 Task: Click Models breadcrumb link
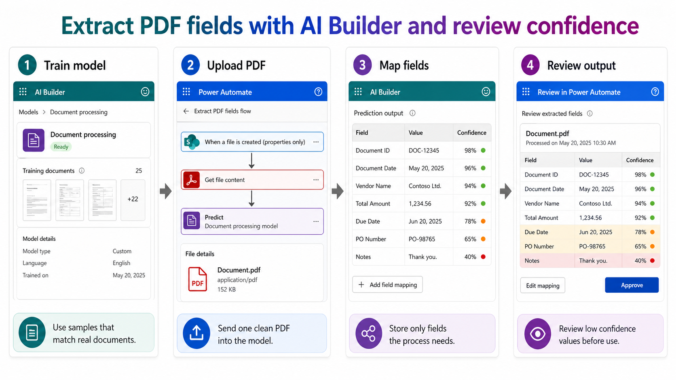tap(28, 112)
